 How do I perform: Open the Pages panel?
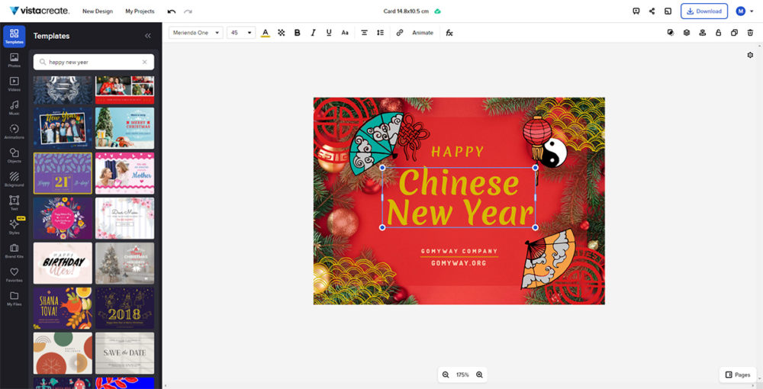click(x=737, y=375)
